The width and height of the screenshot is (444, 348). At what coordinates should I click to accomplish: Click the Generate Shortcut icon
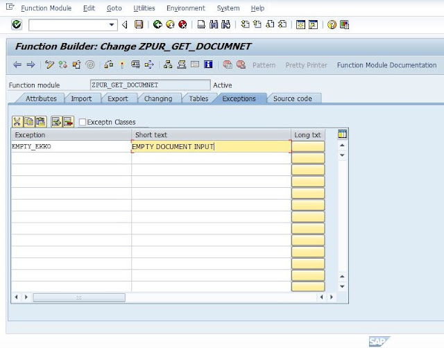point(313,25)
